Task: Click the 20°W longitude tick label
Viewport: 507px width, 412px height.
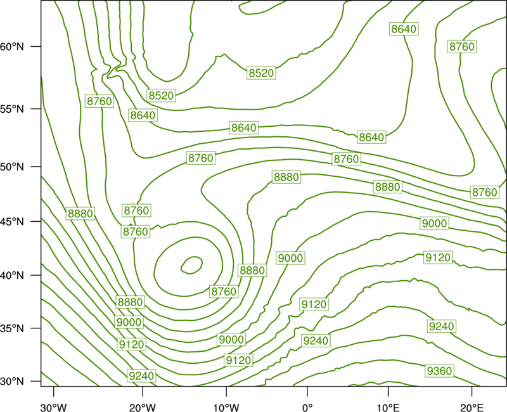Action: click(143, 408)
